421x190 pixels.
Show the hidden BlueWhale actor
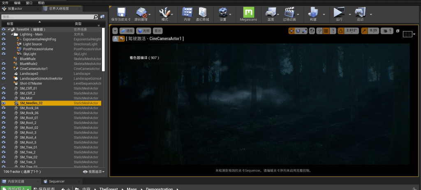pyautogui.click(x=3, y=59)
